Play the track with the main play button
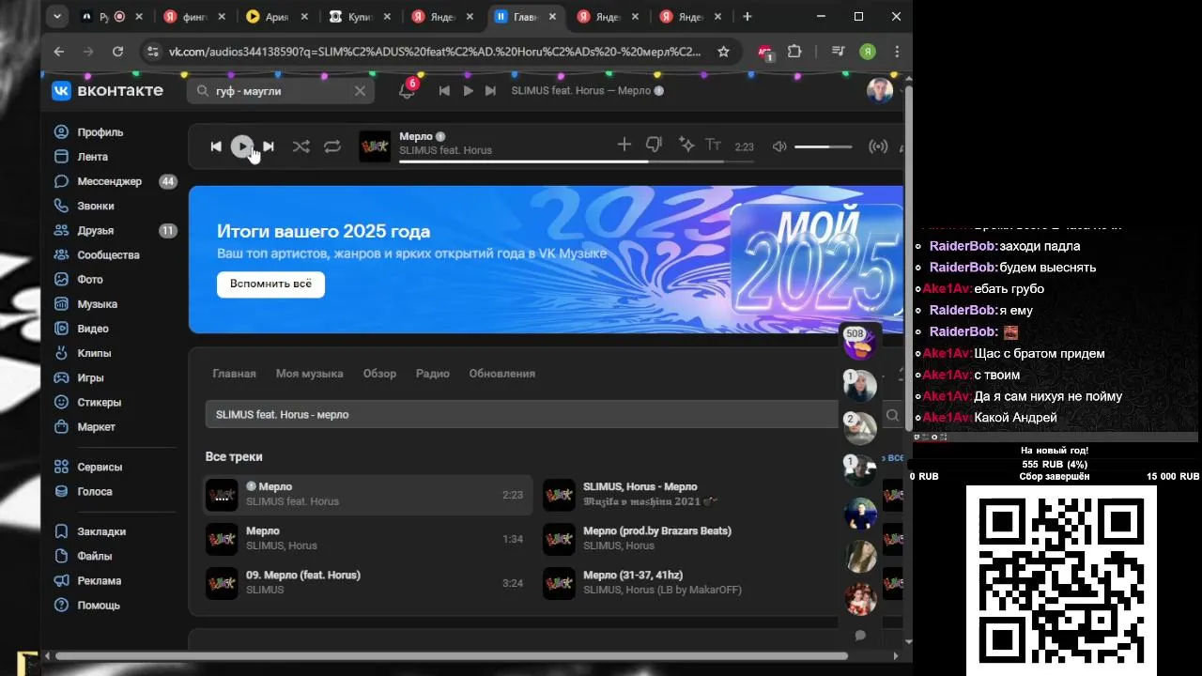1202x676 pixels. click(242, 146)
